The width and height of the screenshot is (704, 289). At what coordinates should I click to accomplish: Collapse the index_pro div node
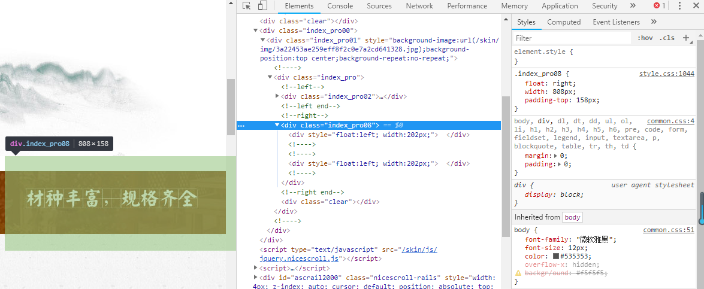[270, 77]
